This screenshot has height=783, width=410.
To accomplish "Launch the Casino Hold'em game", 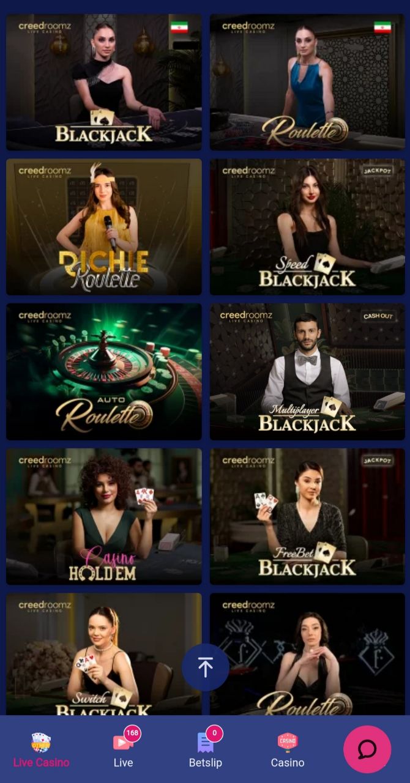I will point(104,516).
